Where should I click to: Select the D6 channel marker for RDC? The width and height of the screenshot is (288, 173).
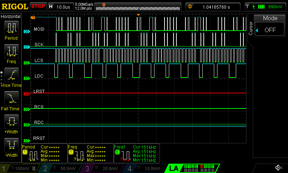(27, 125)
